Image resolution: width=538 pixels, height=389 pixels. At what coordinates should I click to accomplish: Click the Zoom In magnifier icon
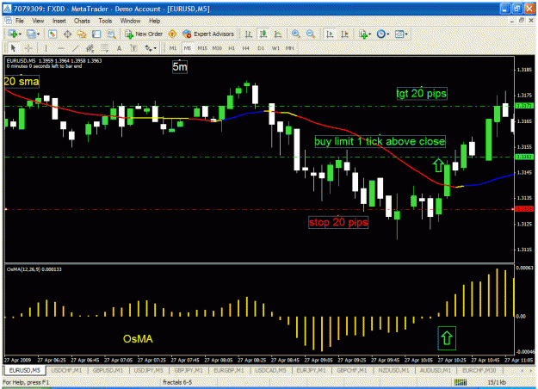pyautogui.click(x=296, y=34)
